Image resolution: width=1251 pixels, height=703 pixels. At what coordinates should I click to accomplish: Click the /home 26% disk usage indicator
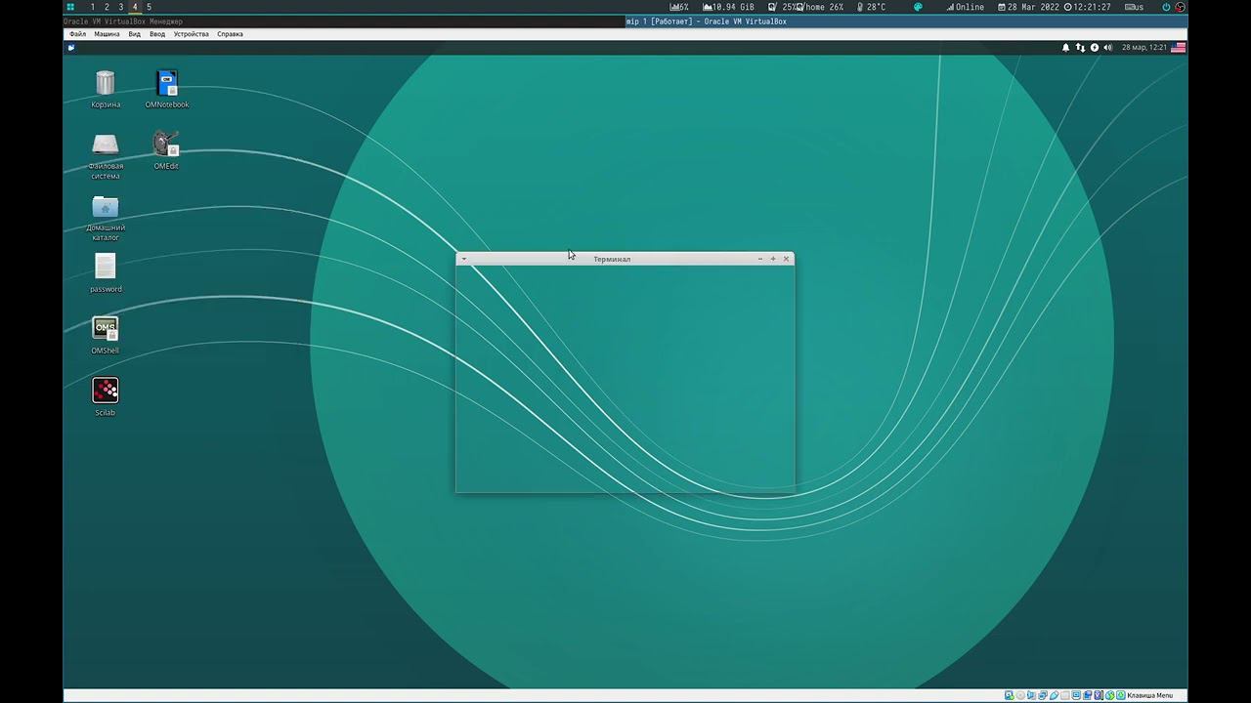coord(819,7)
